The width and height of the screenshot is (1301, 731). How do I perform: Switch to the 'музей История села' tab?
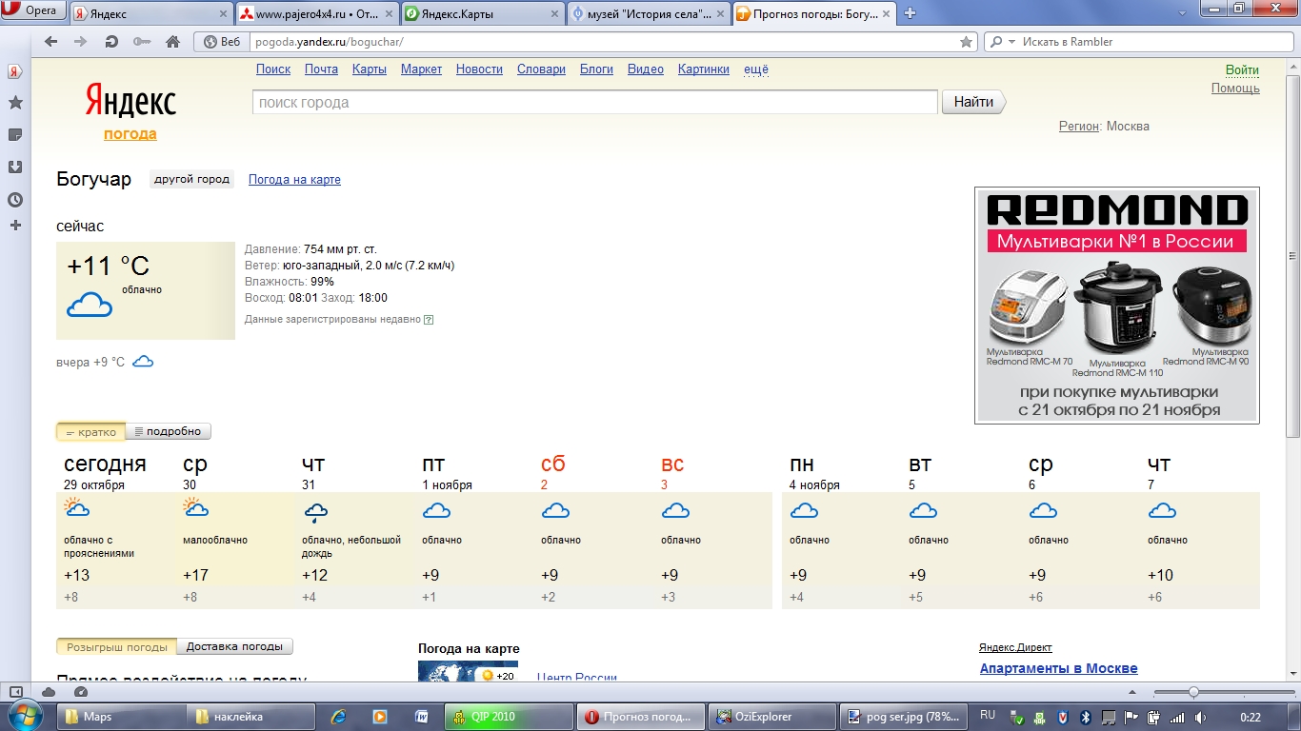(648, 13)
